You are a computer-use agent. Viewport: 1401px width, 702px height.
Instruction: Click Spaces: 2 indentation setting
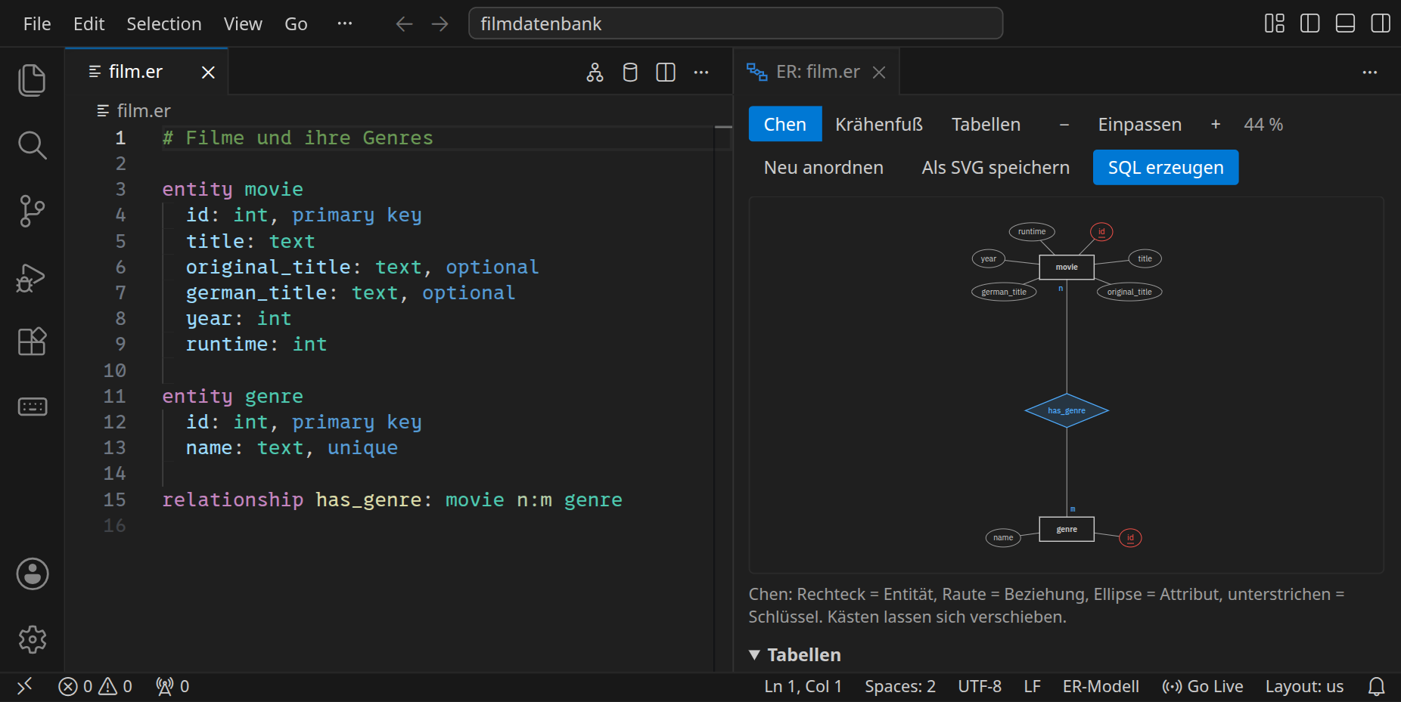[900, 686]
